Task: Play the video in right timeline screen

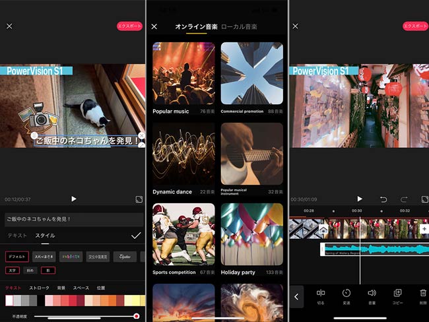Action: (360, 199)
